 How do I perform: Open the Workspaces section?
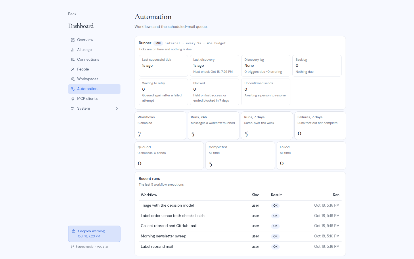point(94,79)
